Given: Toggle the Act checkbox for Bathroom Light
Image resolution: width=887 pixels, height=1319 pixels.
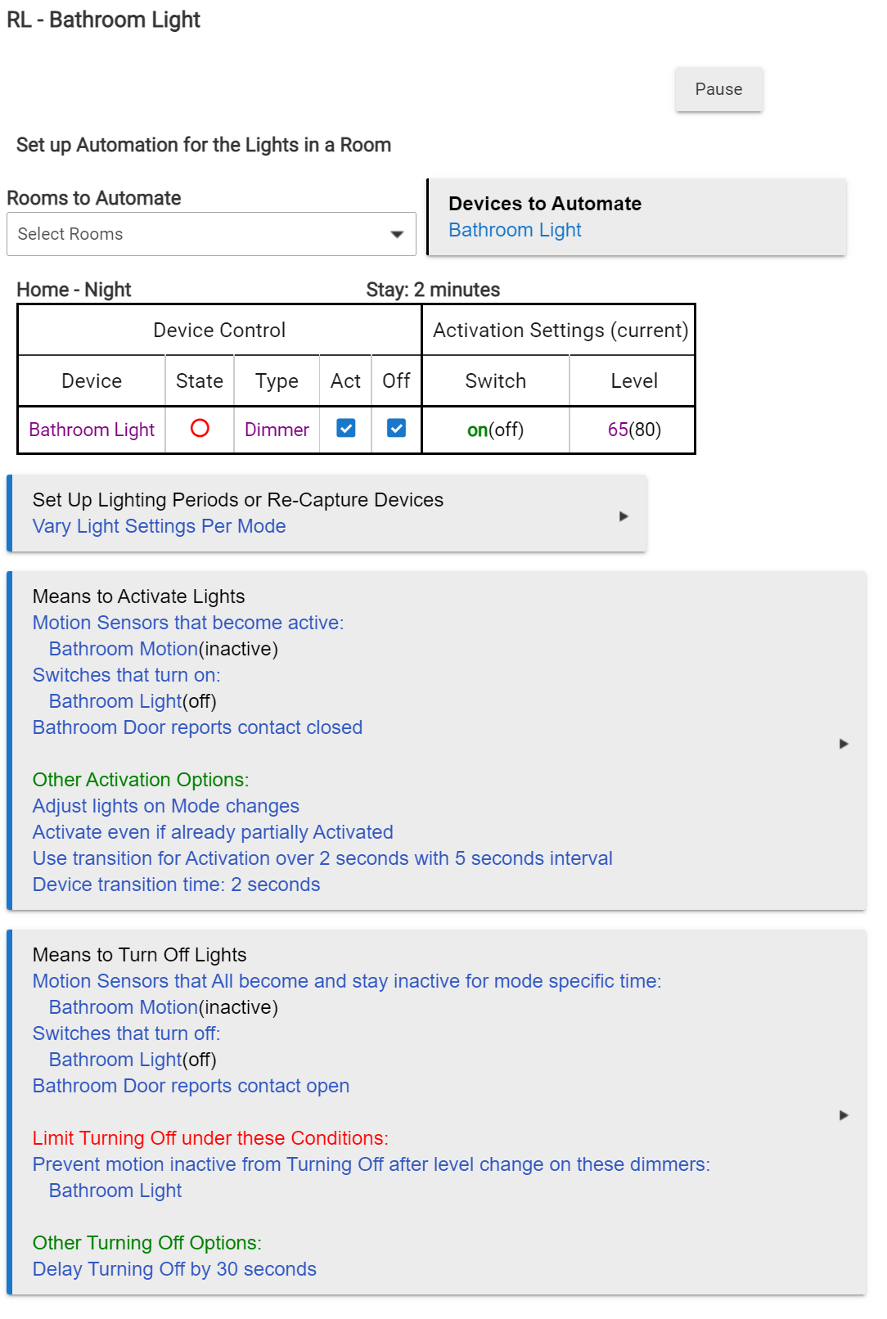Looking at the screenshot, I should pyautogui.click(x=346, y=428).
